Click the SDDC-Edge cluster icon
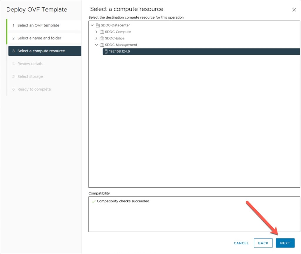The image size is (301, 254). click(x=102, y=38)
